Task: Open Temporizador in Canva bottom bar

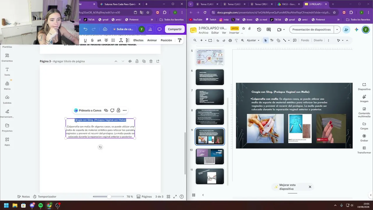Action: [x=45, y=197]
